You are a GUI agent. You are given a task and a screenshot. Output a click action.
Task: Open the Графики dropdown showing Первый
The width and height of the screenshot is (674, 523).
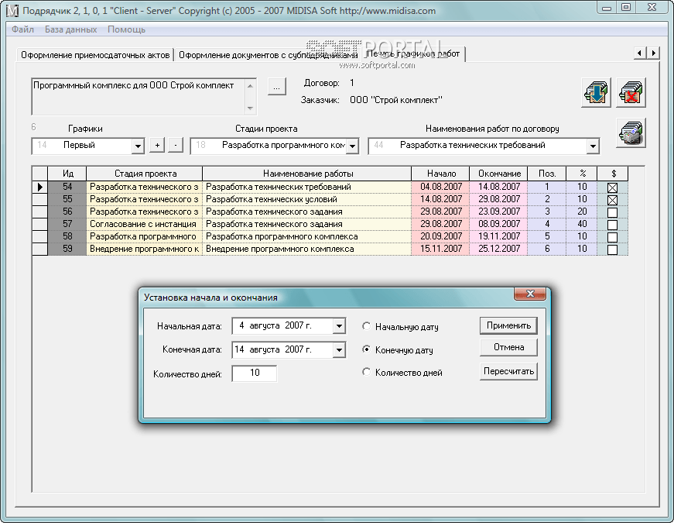pyautogui.click(x=138, y=146)
